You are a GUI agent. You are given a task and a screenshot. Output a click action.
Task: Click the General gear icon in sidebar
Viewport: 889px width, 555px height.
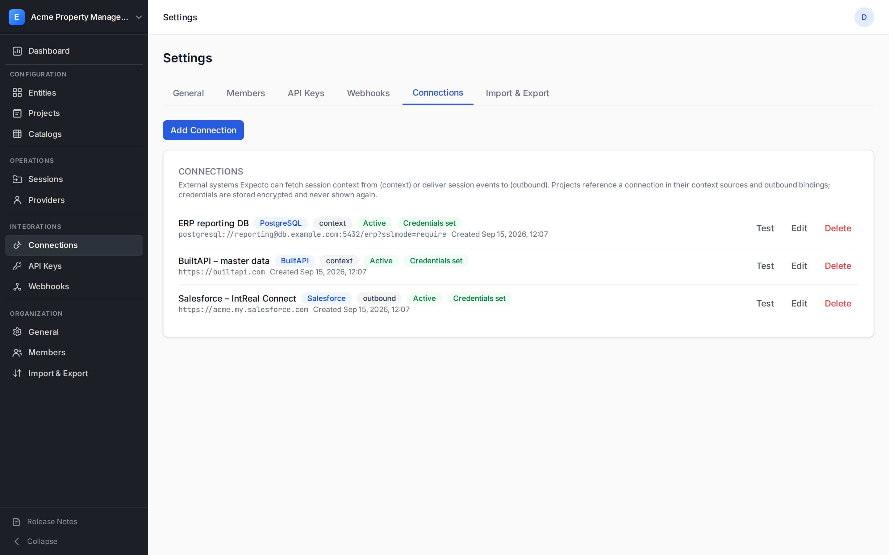(x=17, y=332)
